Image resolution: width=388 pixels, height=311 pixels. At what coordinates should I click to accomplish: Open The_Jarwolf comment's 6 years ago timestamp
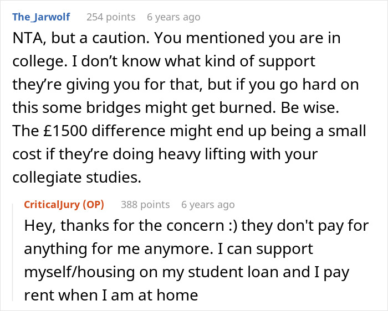tap(173, 17)
